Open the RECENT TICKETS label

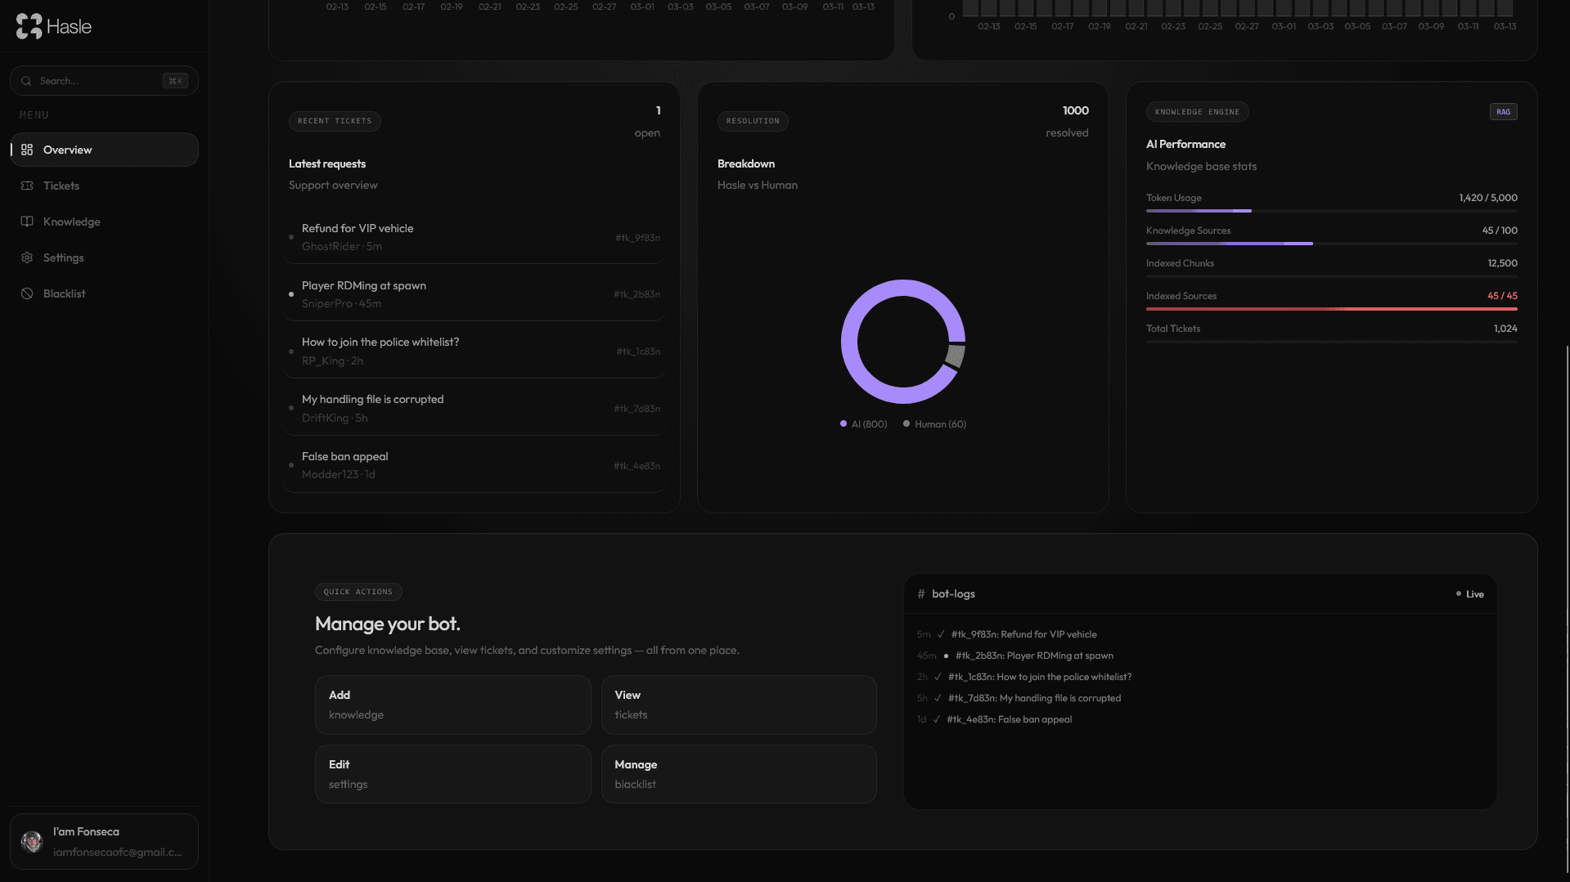[334, 121]
